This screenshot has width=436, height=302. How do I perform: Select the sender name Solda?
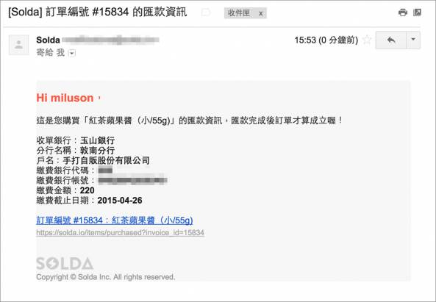(48, 40)
